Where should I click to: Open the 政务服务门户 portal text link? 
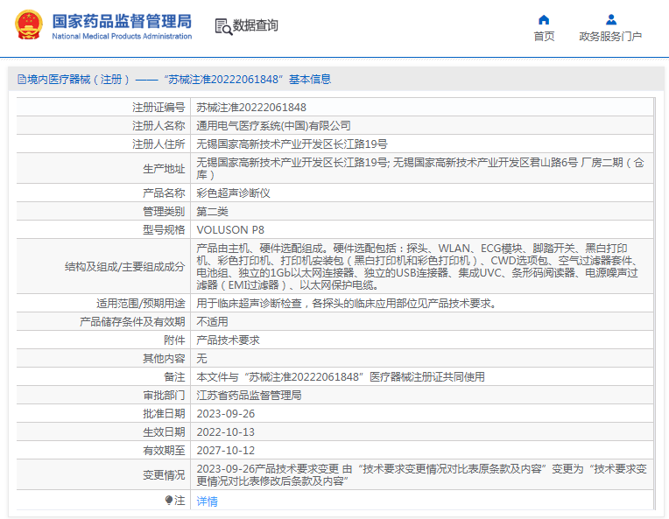(x=610, y=37)
